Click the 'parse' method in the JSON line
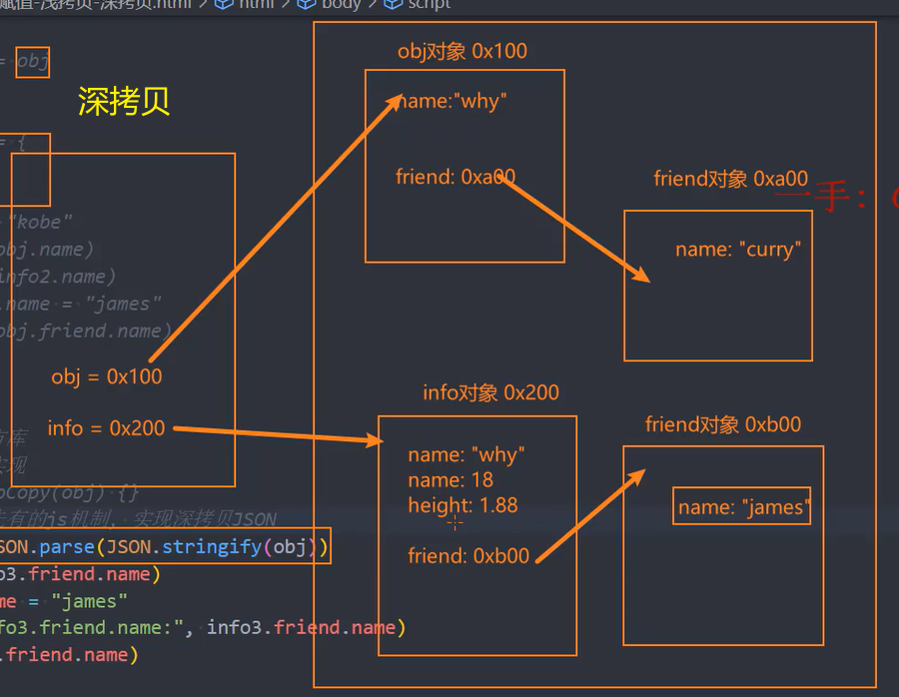Screen dimensions: 899x697 pyautogui.click(x=67, y=547)
